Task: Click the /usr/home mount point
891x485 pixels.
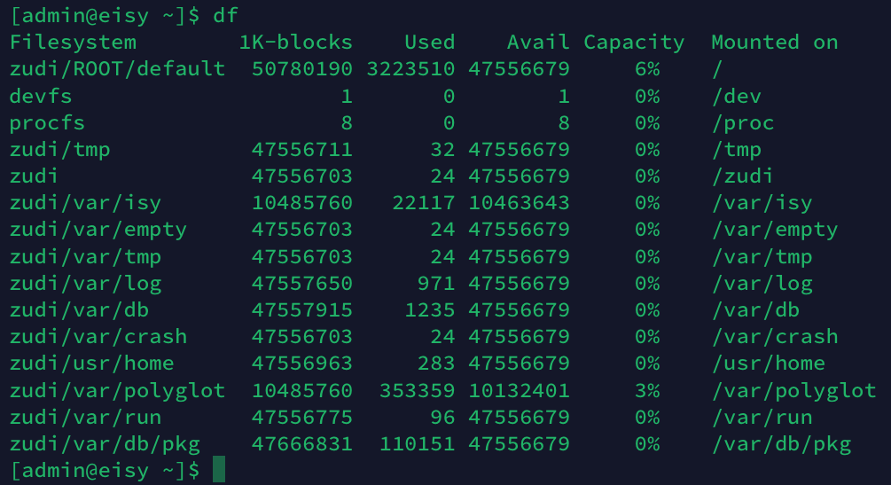Action: [768, 364]
